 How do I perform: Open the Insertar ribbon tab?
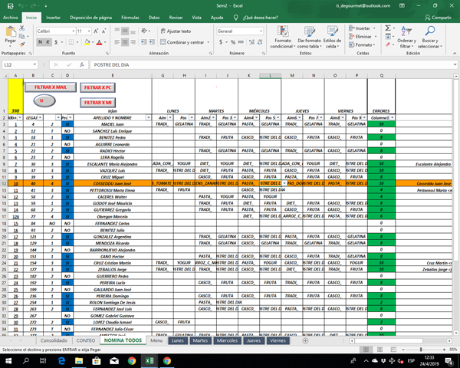point(53,18)
